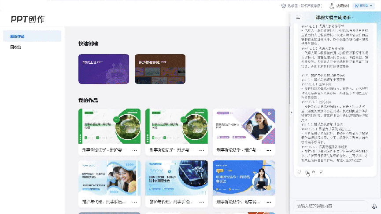
Task: Click the copy response icon
Action: [x=307, y=172]
